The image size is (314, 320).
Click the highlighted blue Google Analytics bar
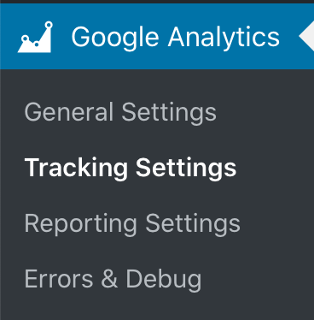coord(157,37)
